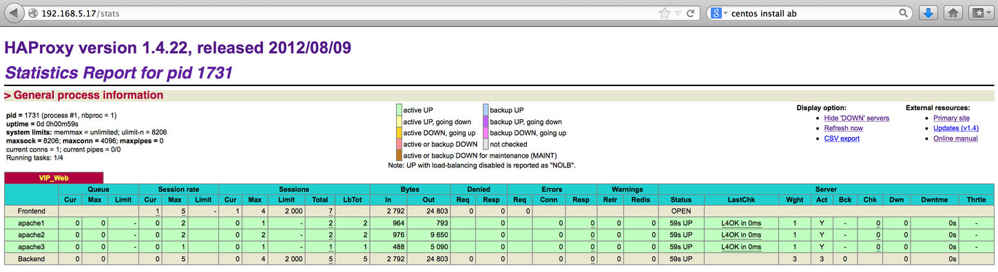The height and width of the screenshot is (272, 998).
Task: Bookmark this page with the star icon
Action: tap(664, 13)
